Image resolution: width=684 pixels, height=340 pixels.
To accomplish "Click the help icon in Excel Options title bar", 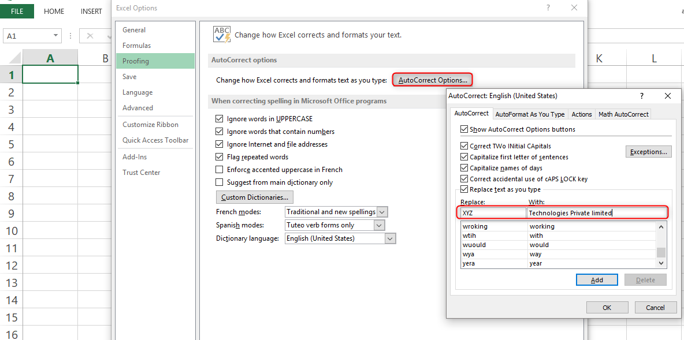I will click(547, 8).
